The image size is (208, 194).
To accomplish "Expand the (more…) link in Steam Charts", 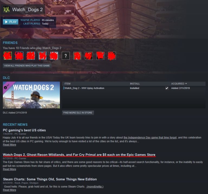I will pyautogui.click(x=95, y=187).
